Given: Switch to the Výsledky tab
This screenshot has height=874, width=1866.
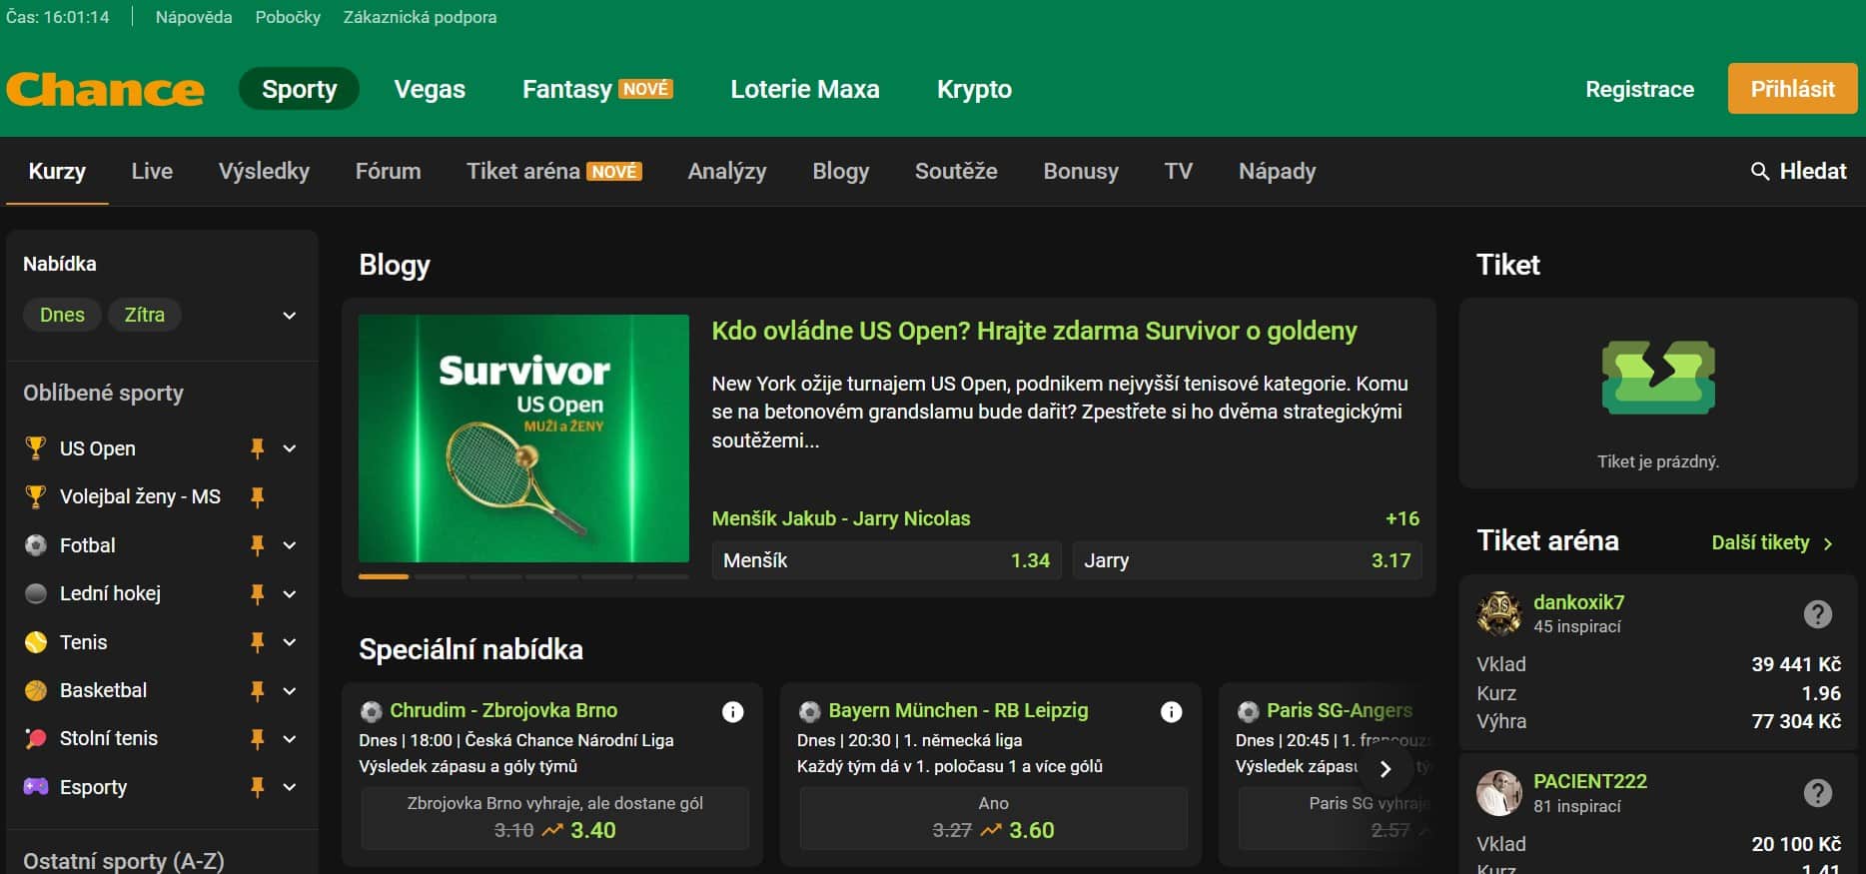Looking at the screenshot, I should (x=264, y=171).
